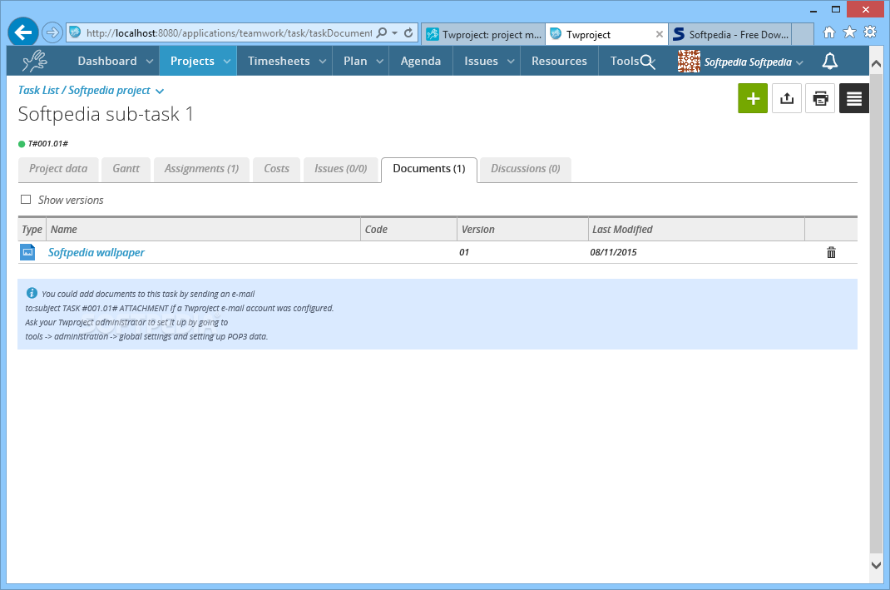Viewport: 890px width, 590px height.
Task: Open the Softpedia wallpaper document link
Action: tap(96, 253)
